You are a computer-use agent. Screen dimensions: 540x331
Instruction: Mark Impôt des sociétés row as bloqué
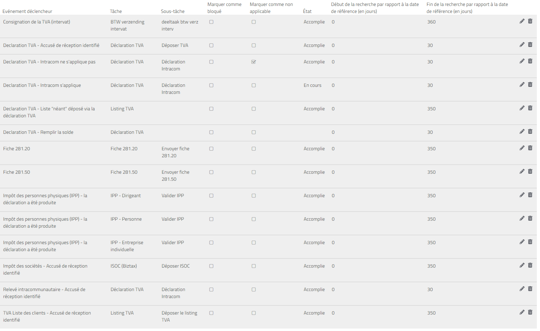click(x=211, y=266)
